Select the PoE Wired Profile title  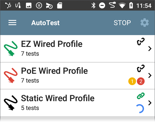coord(54,71)
